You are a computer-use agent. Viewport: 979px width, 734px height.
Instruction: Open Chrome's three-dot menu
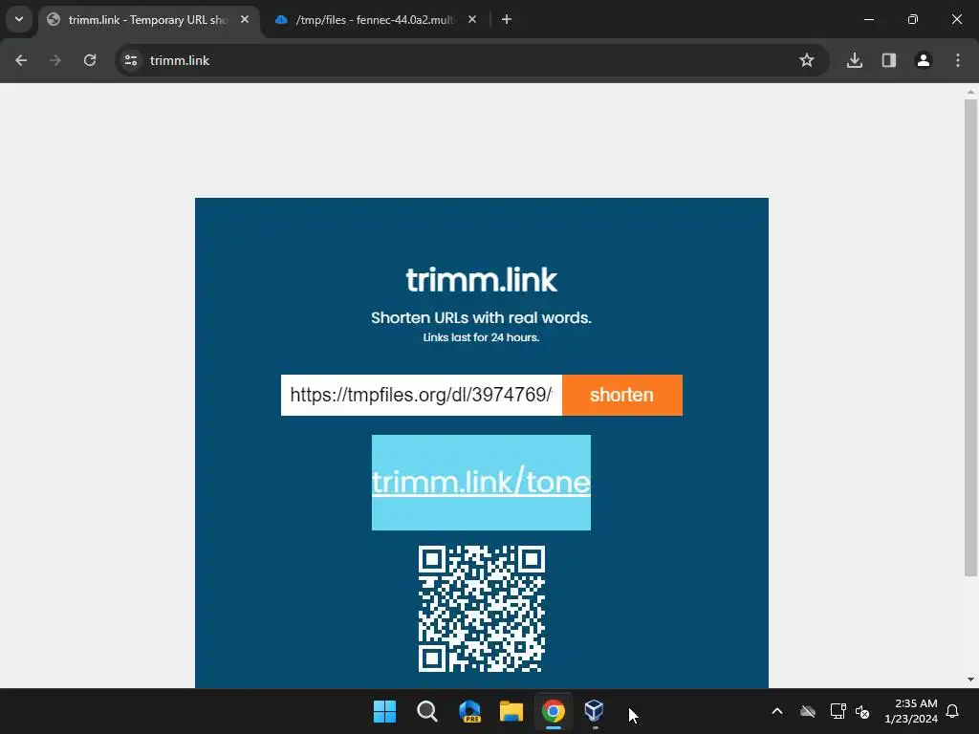958,60
